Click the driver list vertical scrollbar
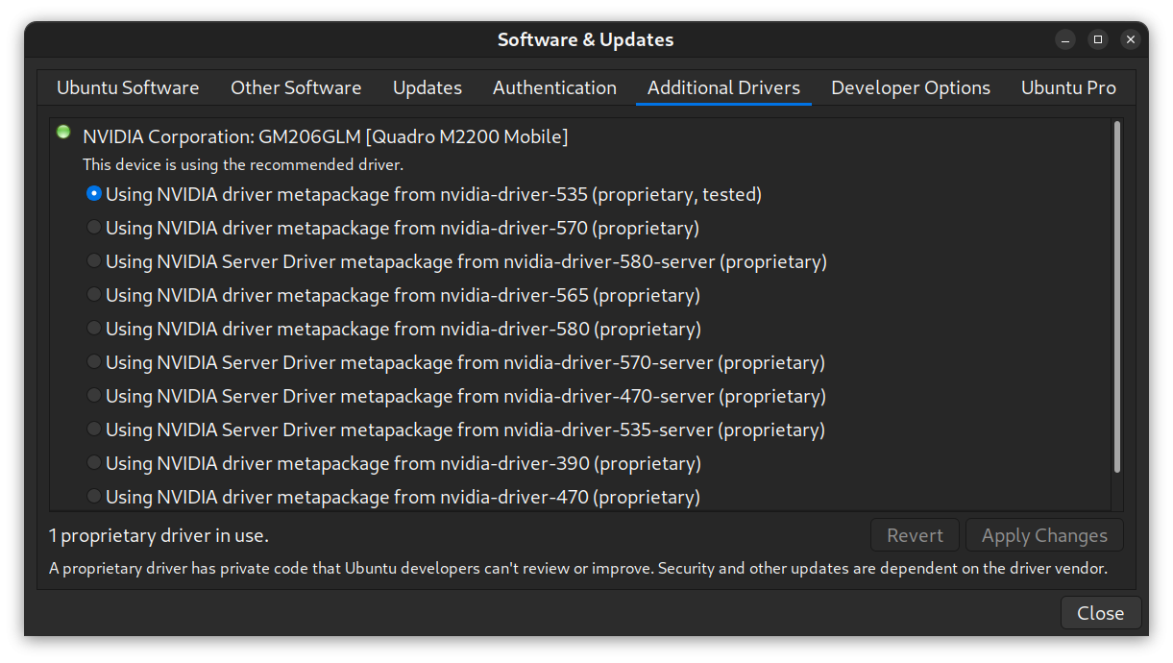1173x663 pixels. 1116,298
